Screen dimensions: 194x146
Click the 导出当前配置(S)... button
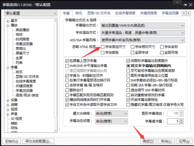[x=38, y=141]
